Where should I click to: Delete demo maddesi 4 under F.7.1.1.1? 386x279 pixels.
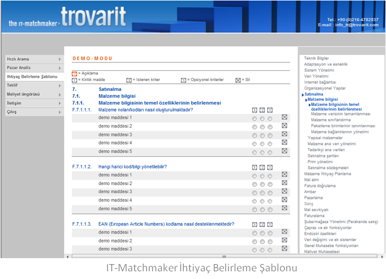(284, 143)
